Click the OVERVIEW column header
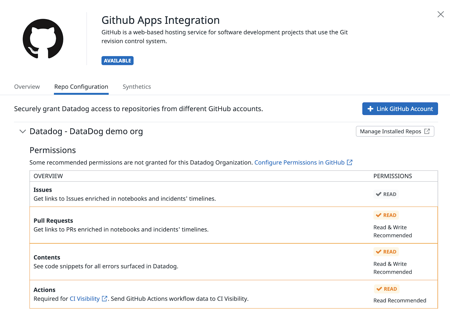 [x=48, y=176]
